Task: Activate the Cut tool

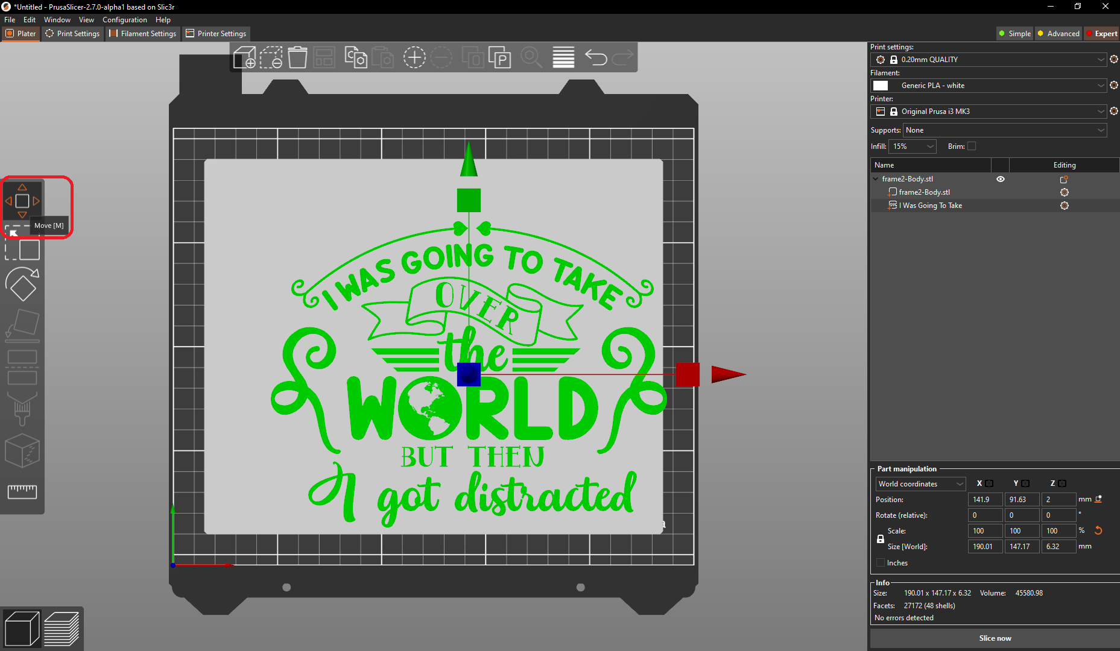Action: click(x=22, y=366)
